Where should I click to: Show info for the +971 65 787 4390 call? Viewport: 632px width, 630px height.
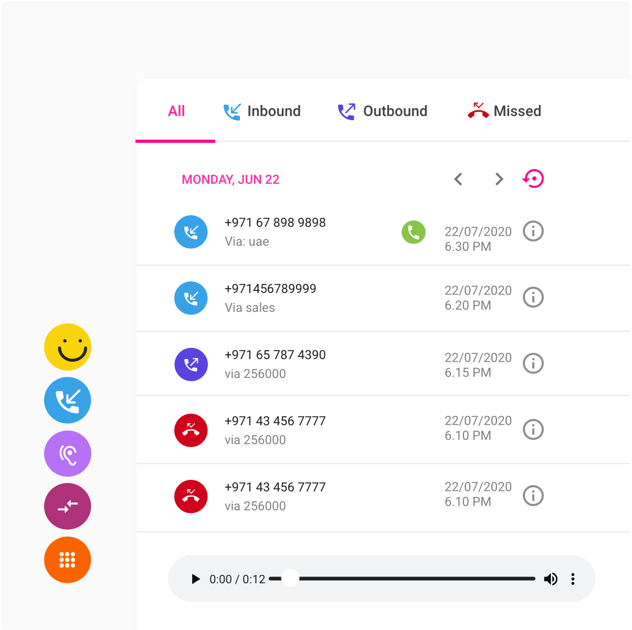(533, 364)
